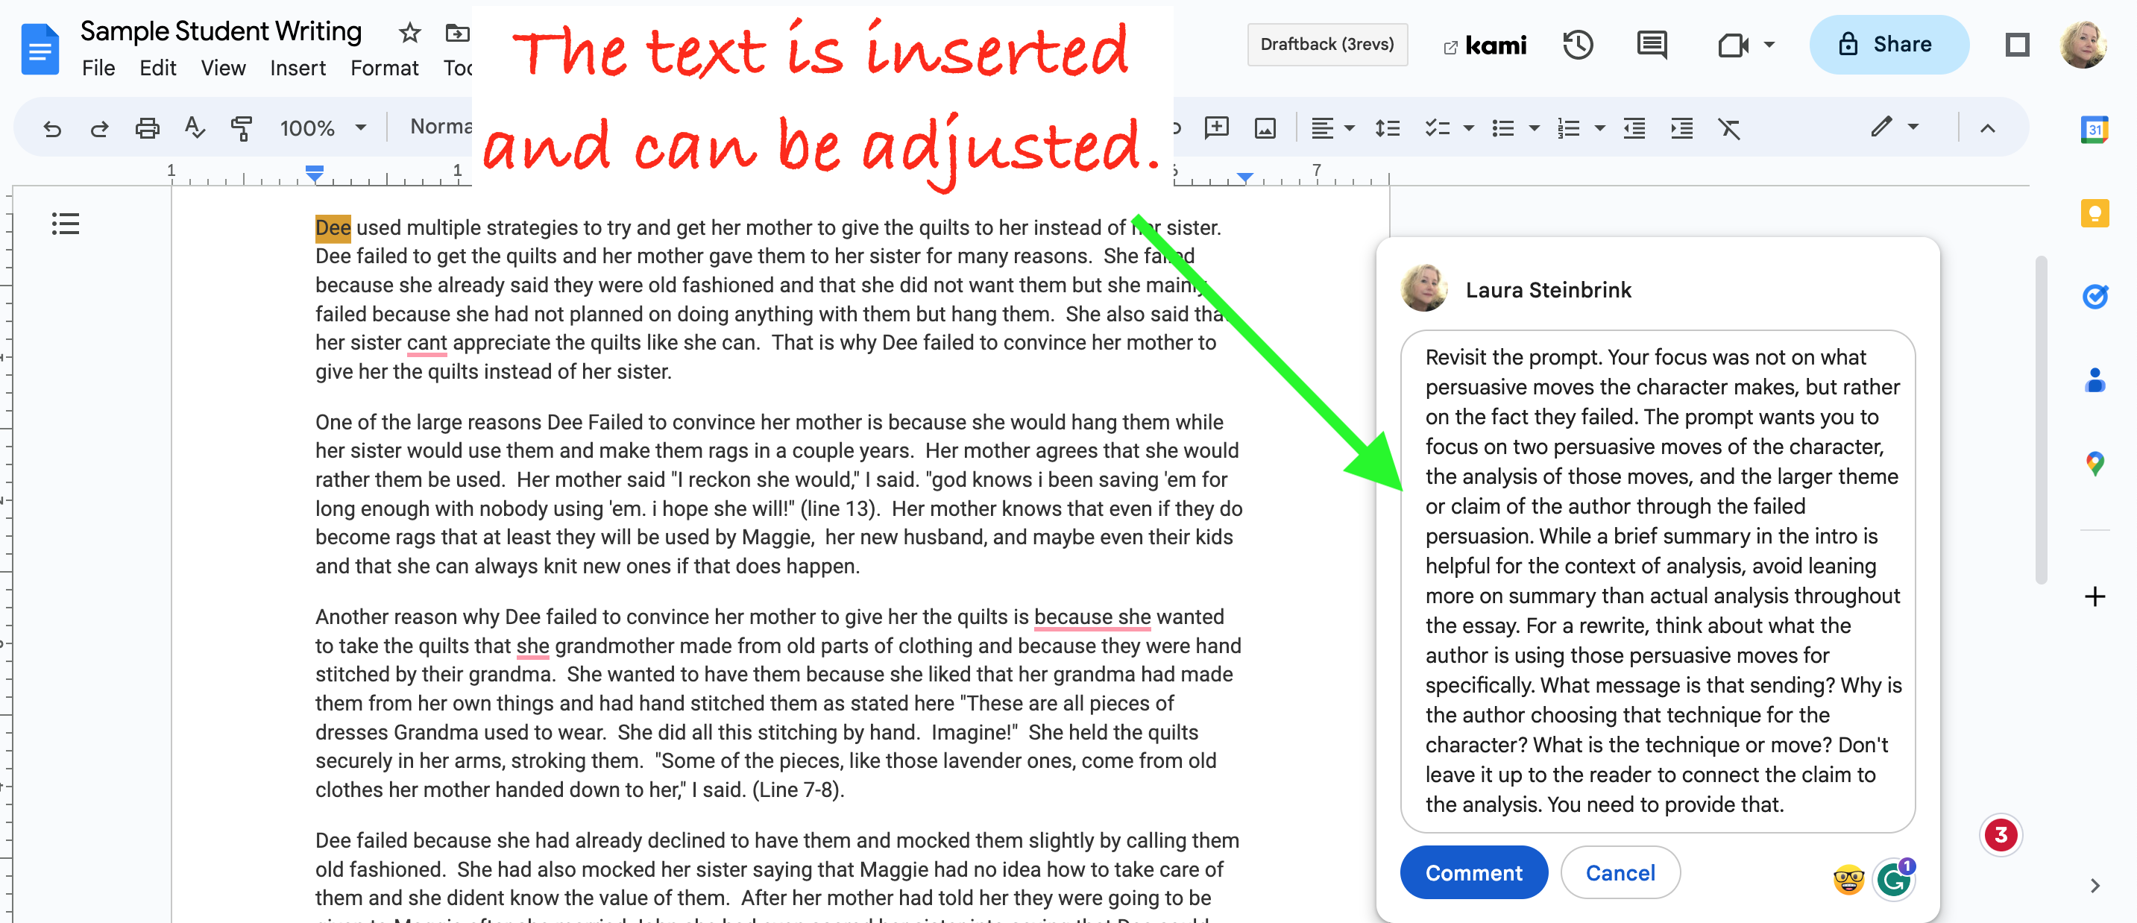The height and width of the screenshot is (923, 2137).
Task: Show the document outline icon
Action: click(x=66, y=224)
